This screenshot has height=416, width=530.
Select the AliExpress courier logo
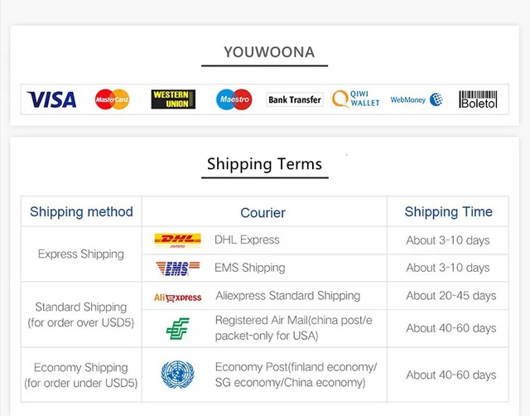(177, 297)
